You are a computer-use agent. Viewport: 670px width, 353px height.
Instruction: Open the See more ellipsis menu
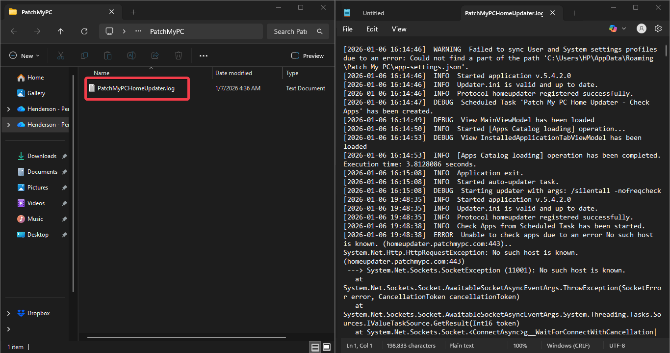pos(204,55)
